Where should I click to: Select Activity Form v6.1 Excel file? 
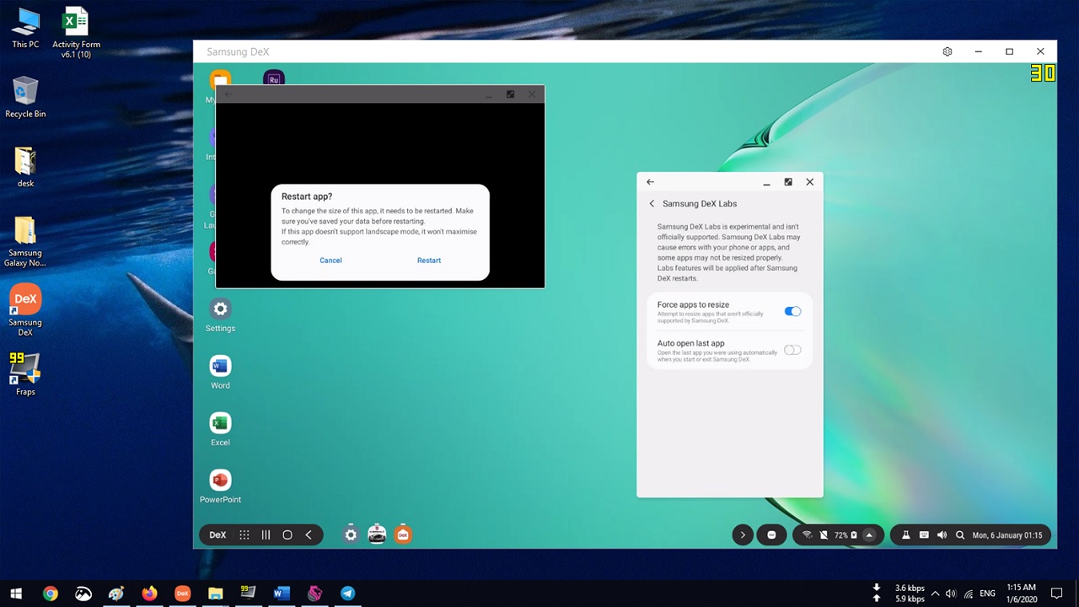pos(76,33)
